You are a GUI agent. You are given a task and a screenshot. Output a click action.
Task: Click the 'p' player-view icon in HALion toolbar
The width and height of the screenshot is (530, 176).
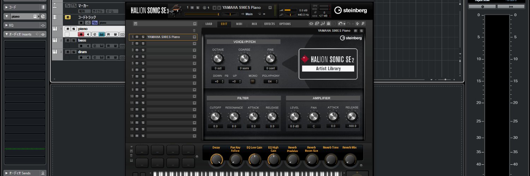point(363,24)
